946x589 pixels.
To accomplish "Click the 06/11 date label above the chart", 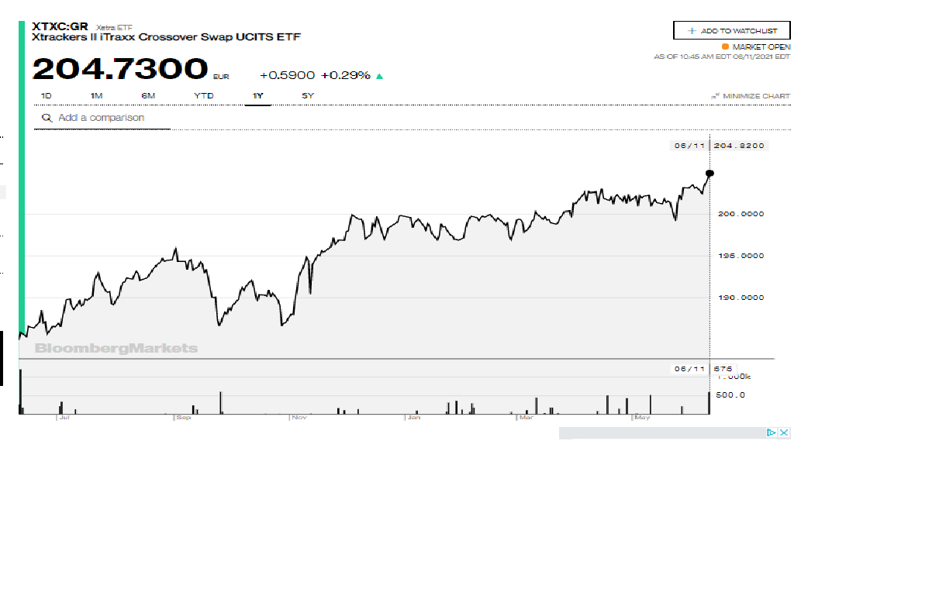I will 687,146.
